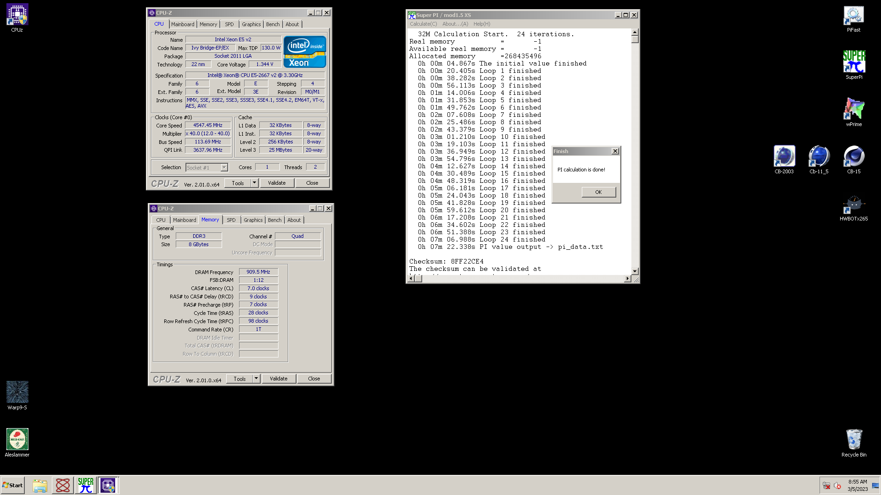
Task: Click the Memory CPU-Z window title icon
Action: [x=154, y=208]
